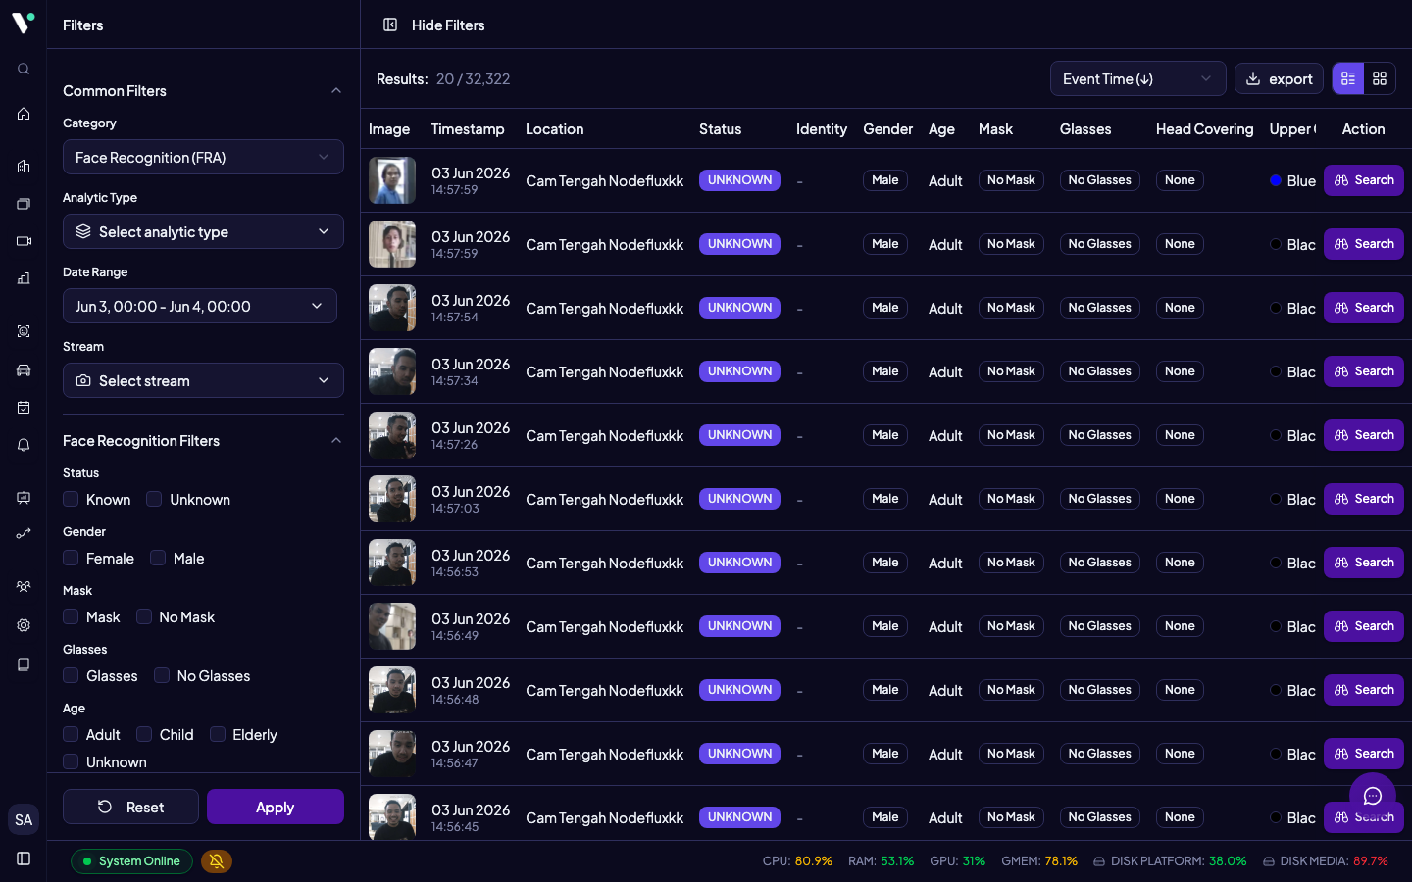Click the export button
The height and width of the screenshot is (882, 1412).
tap(1279, 78)
